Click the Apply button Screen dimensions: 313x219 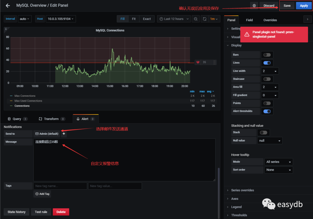click(x=304, y=6)
